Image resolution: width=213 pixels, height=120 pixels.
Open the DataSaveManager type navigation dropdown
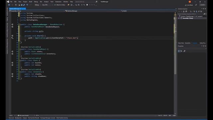coord(93,11)
